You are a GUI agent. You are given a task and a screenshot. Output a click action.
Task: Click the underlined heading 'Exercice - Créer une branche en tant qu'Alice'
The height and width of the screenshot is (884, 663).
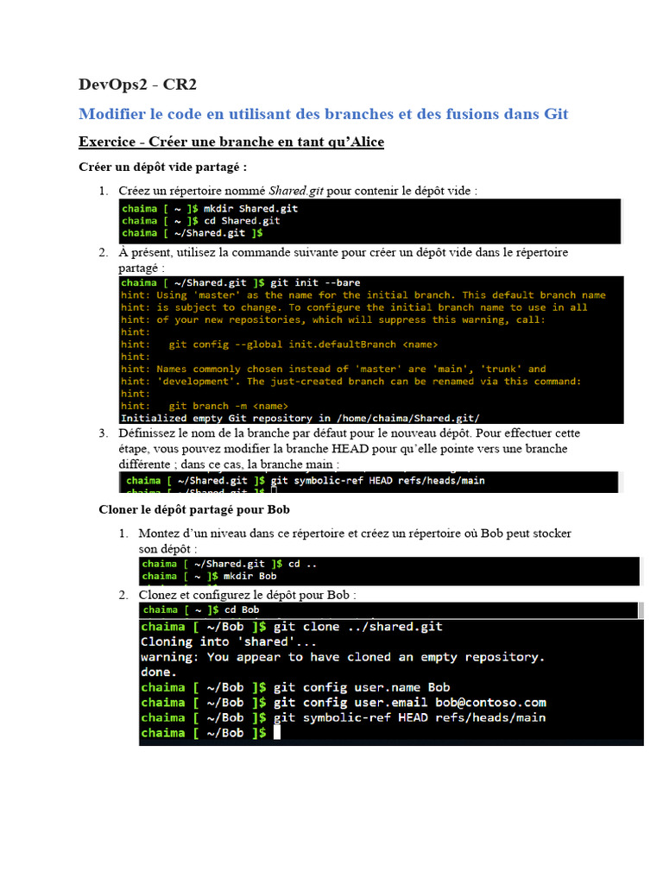tap(231, 142)
